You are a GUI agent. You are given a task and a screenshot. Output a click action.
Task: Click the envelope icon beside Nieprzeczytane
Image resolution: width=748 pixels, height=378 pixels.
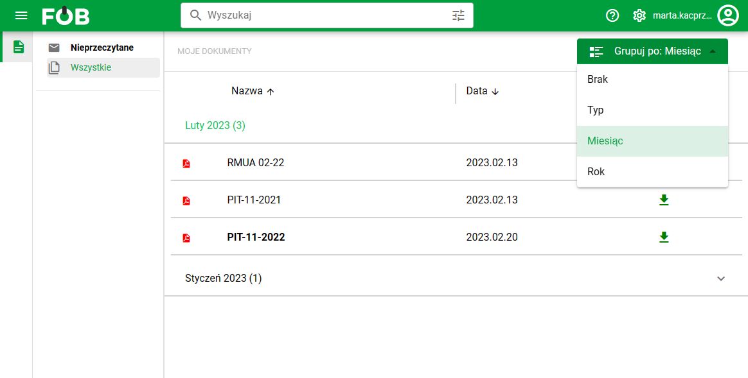tap(54, 47)
